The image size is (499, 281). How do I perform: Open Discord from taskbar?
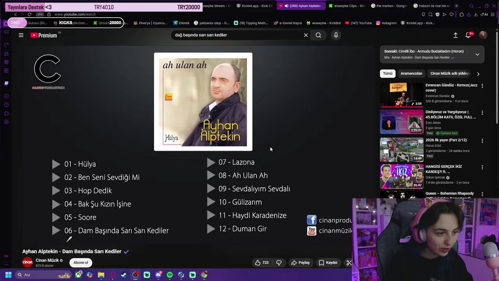pos(158,275)
